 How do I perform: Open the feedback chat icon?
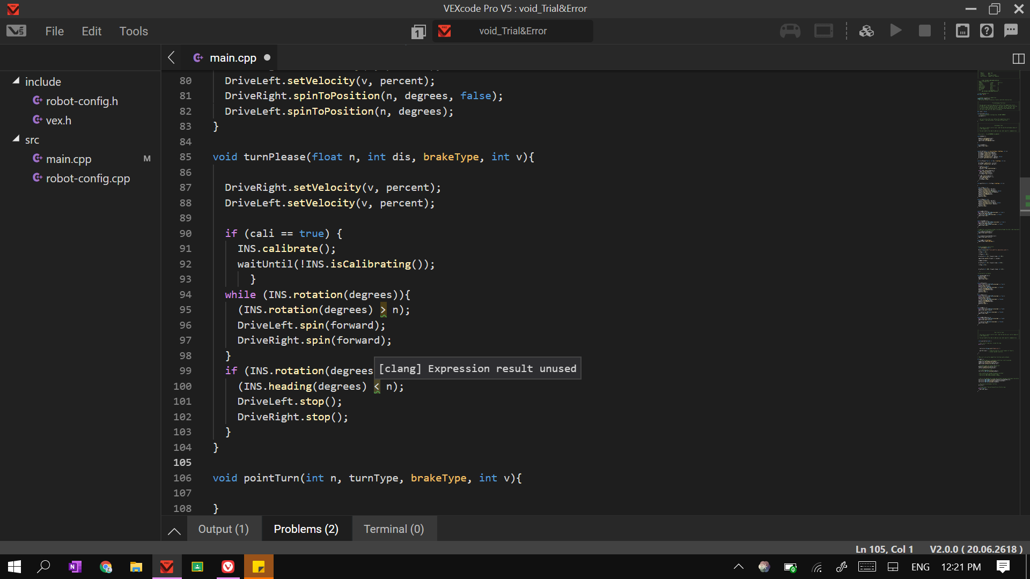[1011, 31]
